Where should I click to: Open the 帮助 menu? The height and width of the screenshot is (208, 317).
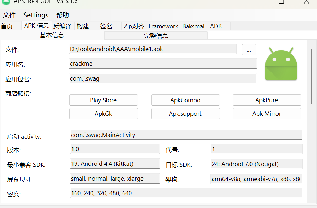(63, 15)
